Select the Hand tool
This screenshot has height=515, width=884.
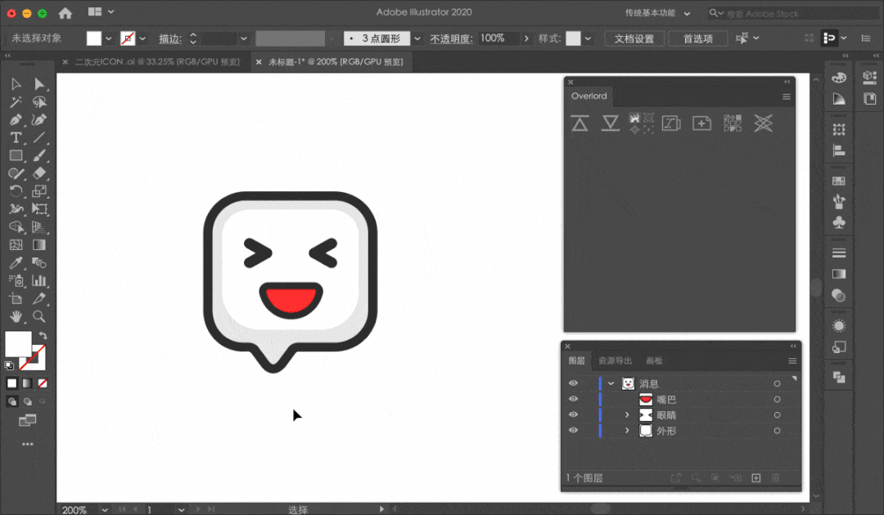[x=16, y=316]
